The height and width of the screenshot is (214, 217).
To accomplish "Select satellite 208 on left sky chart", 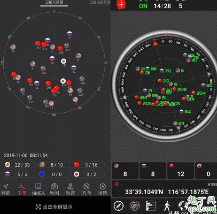I will coord(61,48).
